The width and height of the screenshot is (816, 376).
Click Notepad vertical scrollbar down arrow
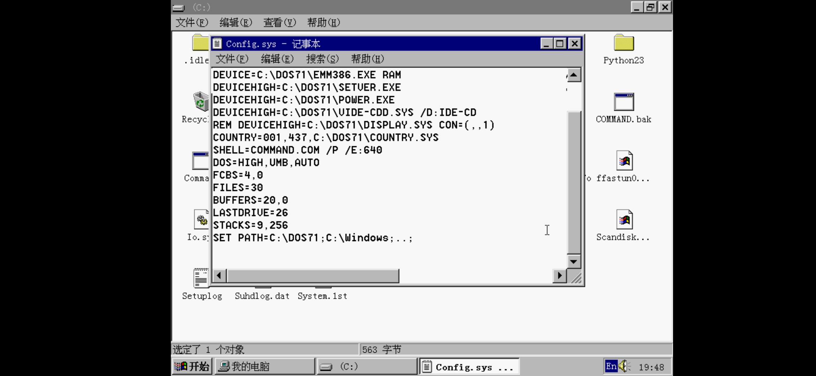[x=574, y=262]
